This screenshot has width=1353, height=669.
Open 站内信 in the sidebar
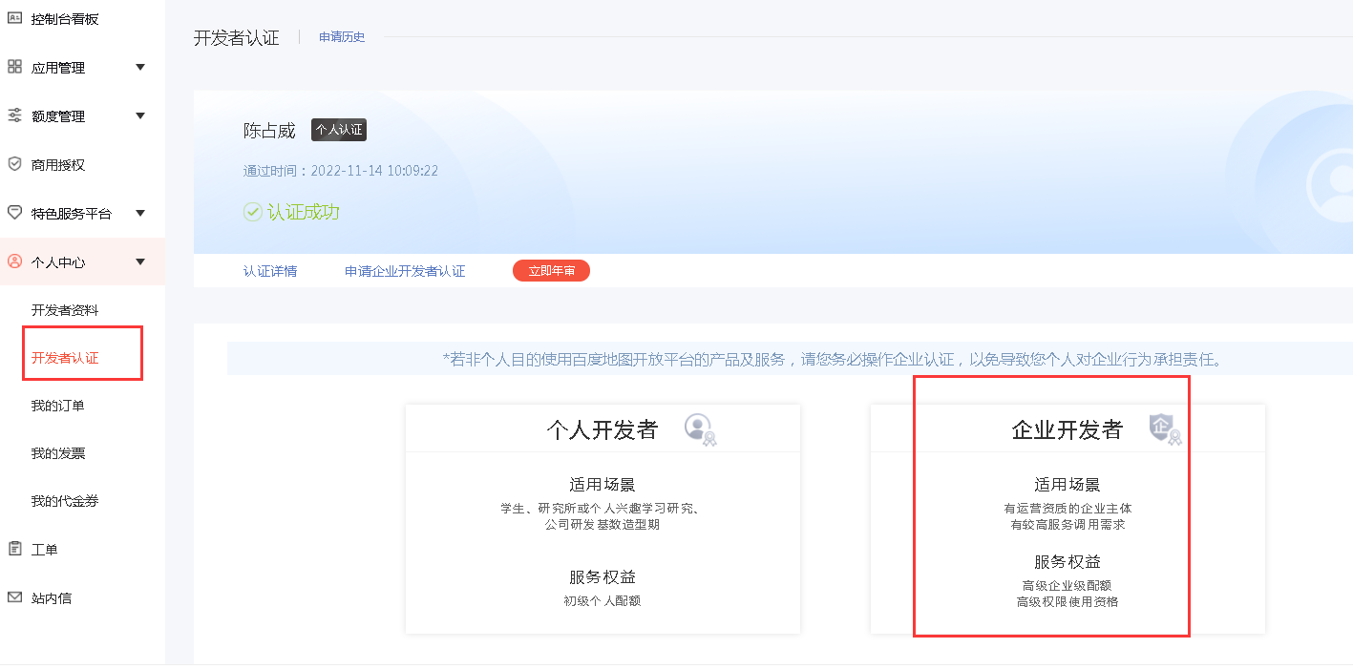[x=52, y=598]
